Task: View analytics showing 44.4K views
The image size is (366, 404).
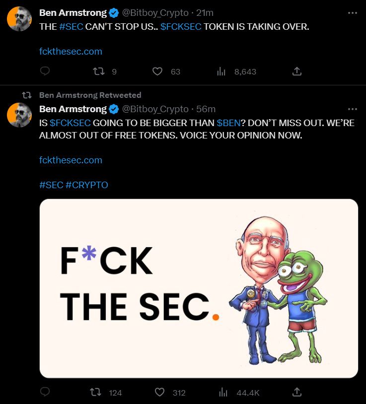Action: [223, 393]
